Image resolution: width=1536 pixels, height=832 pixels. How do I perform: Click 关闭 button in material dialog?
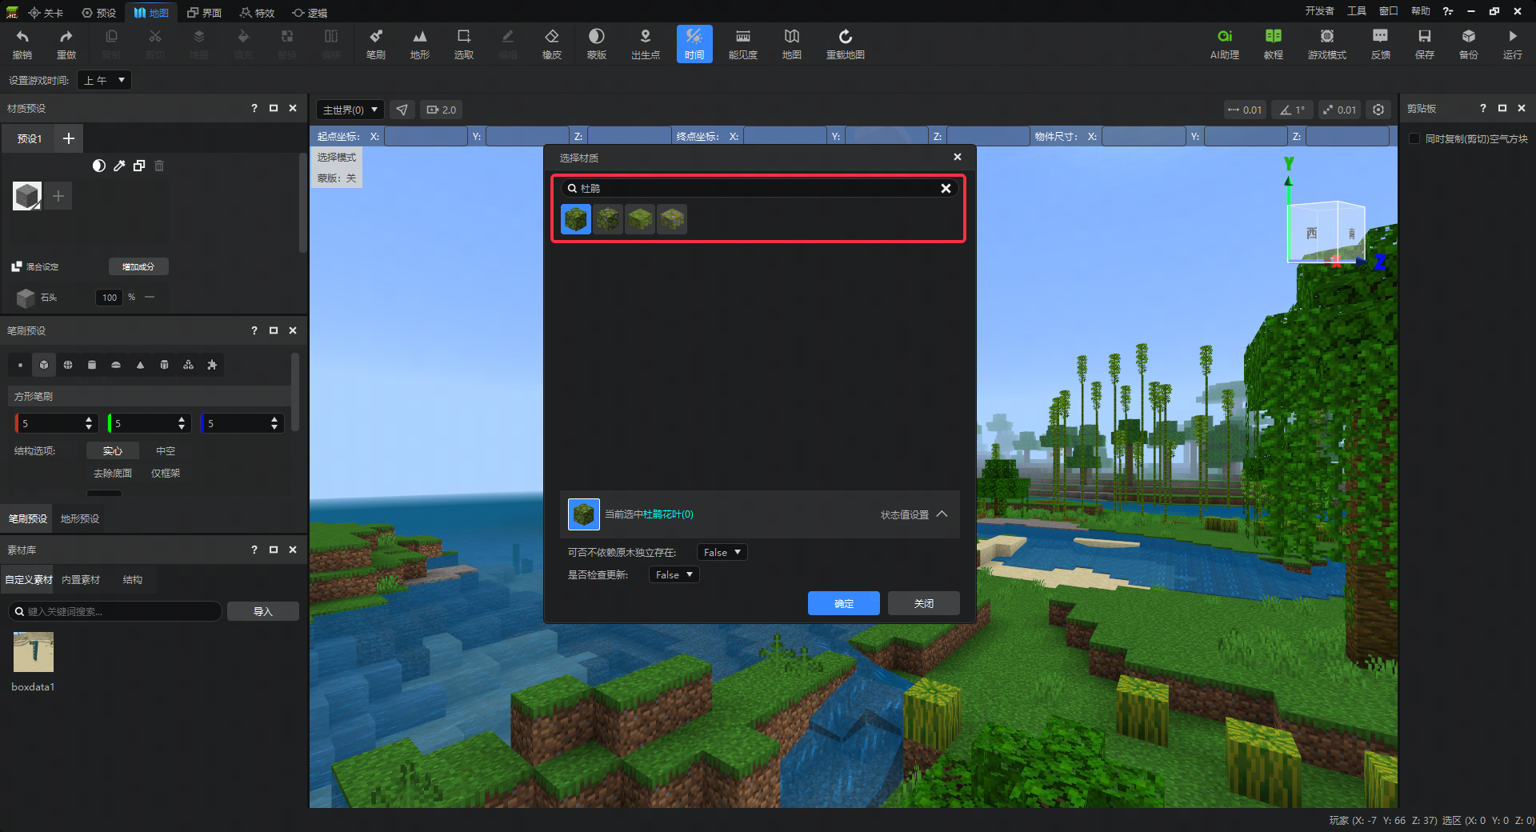924,603
